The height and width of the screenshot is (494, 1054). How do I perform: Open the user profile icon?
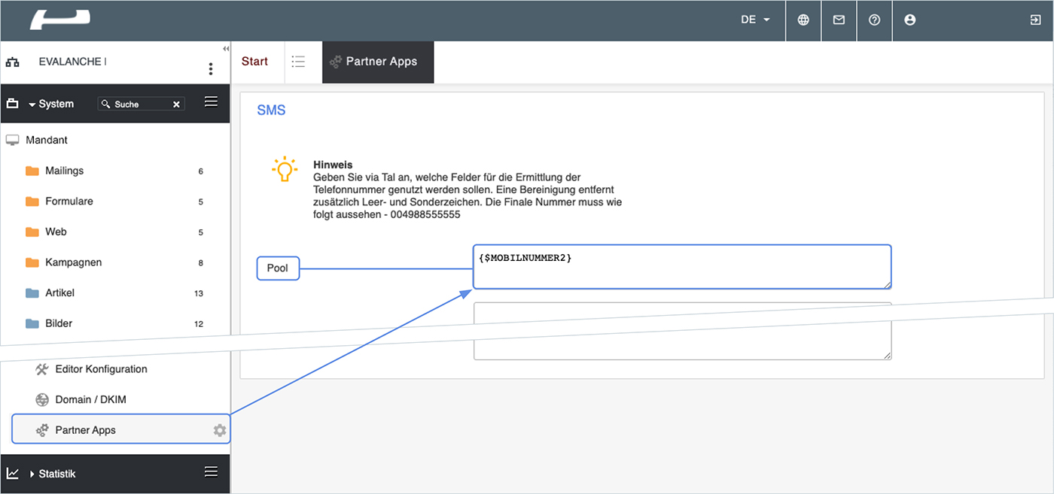tap(909, 20)
